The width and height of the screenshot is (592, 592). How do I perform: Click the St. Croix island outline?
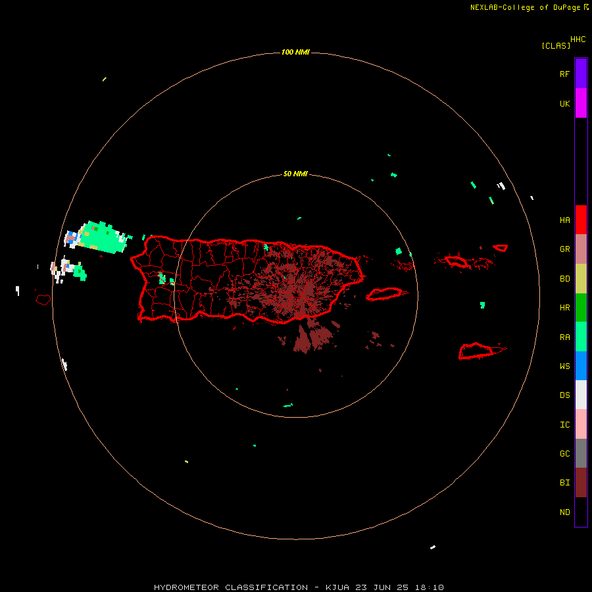476,351
